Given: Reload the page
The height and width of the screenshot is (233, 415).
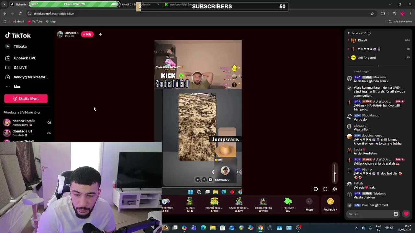Looking at the screenshot, I should click(x=20, y=14).
